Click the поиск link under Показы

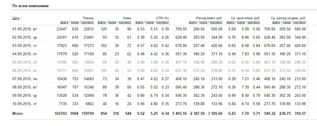pos(75,22)
